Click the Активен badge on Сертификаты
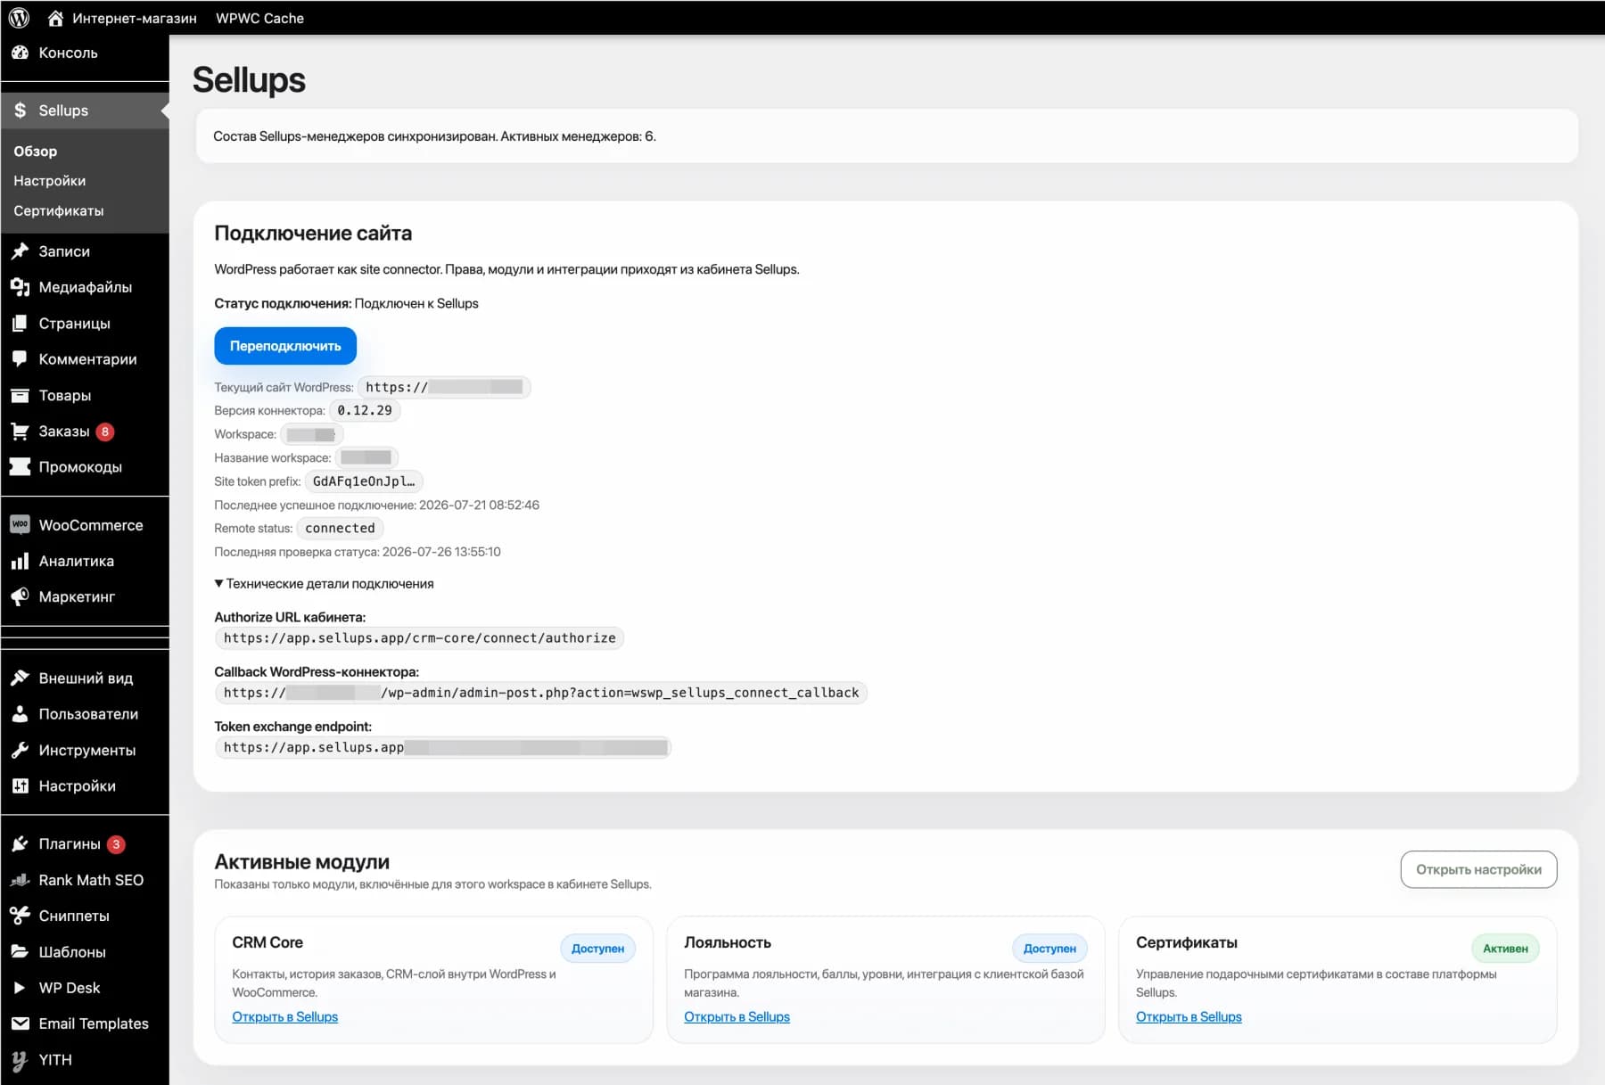This screenshot has width=1605, height=1085. [x=1505, y=949]
